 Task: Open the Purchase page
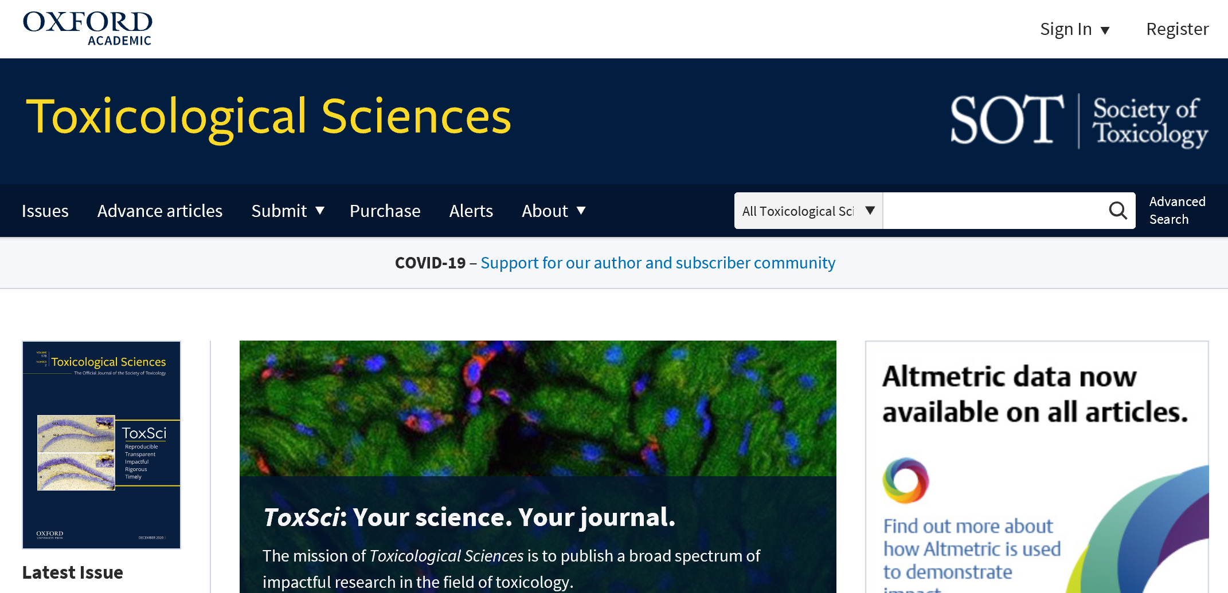[385, 211]
